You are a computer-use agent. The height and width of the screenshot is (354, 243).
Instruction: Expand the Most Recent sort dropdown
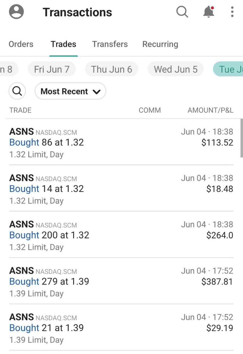[x=70, y=91]
